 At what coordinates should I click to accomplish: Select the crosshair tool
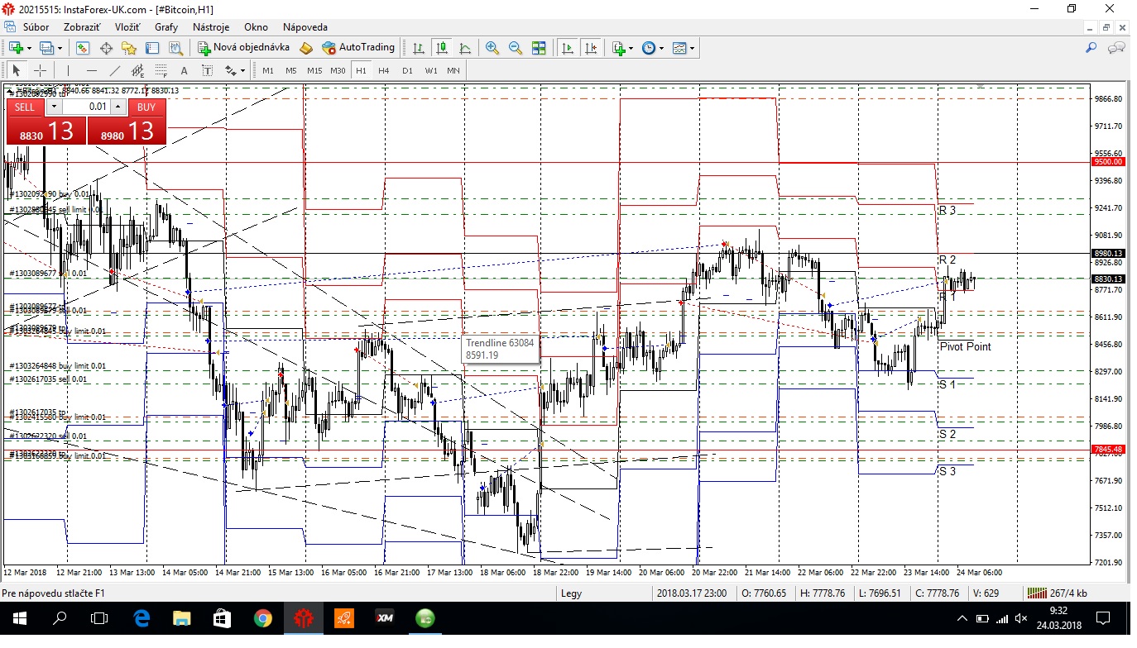[39, 70]
